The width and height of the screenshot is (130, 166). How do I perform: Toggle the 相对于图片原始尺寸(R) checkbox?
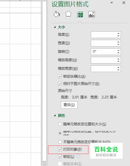point(60,84)
